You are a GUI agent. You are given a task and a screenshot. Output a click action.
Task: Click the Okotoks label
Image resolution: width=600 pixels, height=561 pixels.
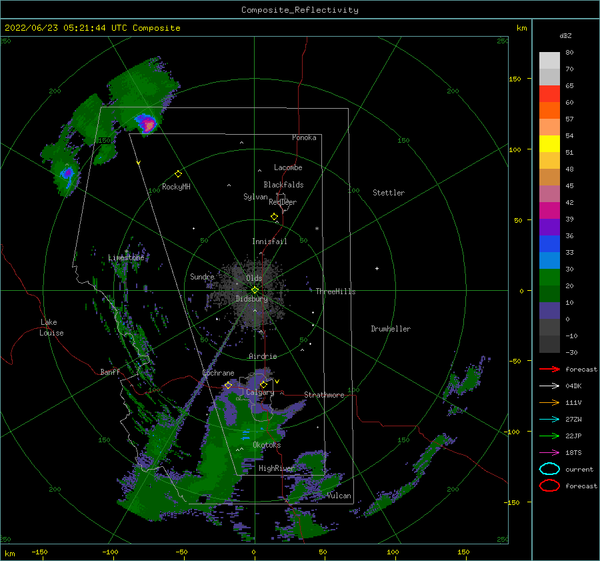tap(267, 445)
